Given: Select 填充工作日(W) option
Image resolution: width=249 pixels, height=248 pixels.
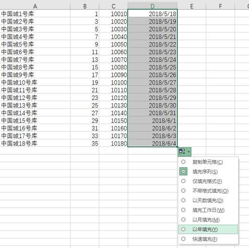Looking at the screenshot, I should tap(208, 210).
